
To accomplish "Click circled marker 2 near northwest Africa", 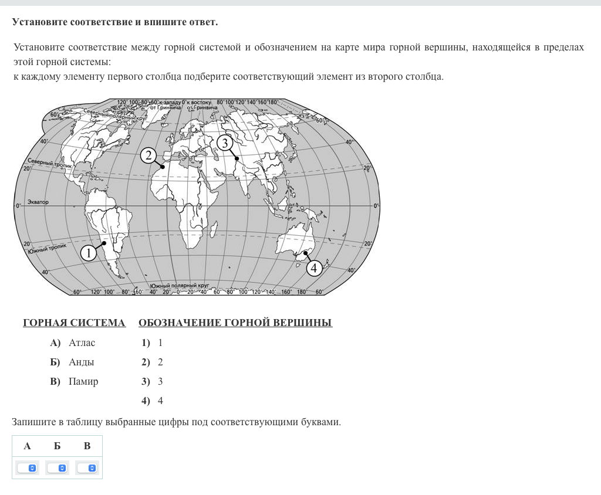I will pyautogui.click(x=148, y=155).
